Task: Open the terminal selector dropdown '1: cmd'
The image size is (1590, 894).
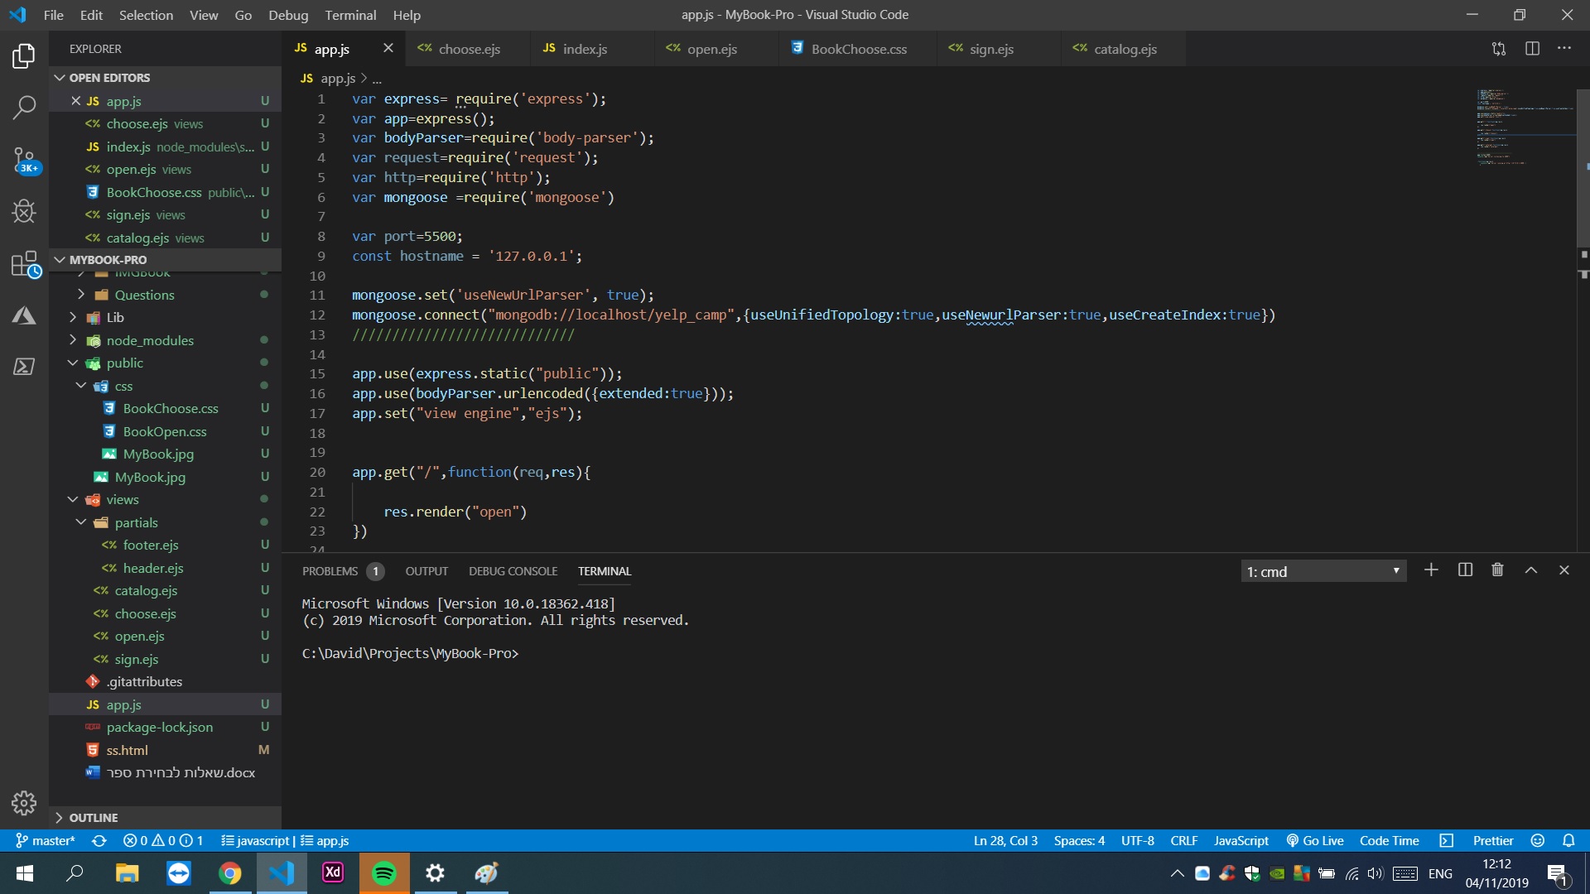Action: click(1323, 571)
